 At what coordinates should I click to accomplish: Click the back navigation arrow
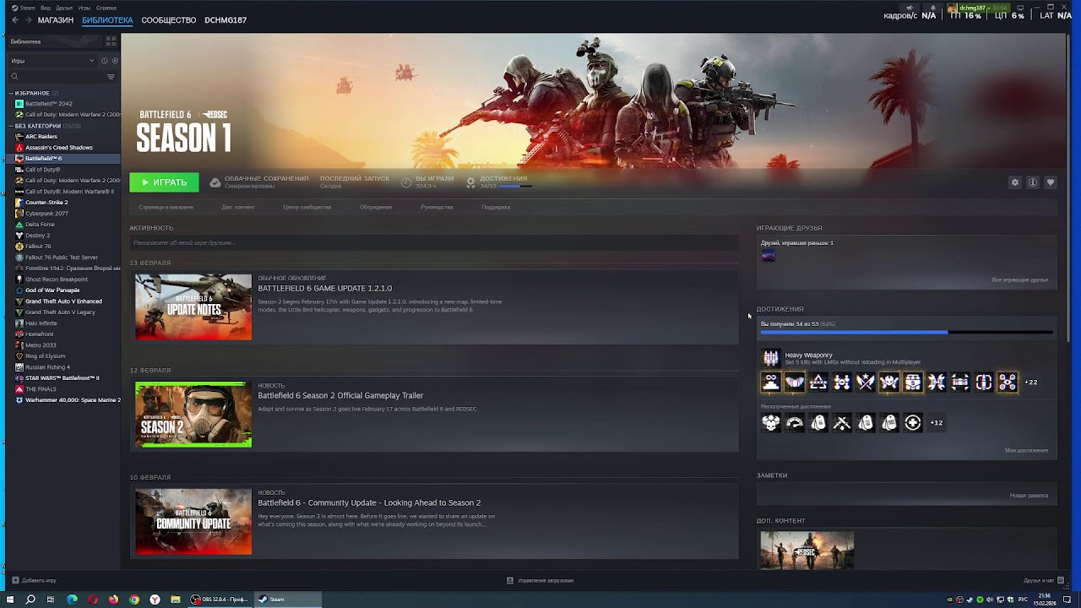coord(15,20)
